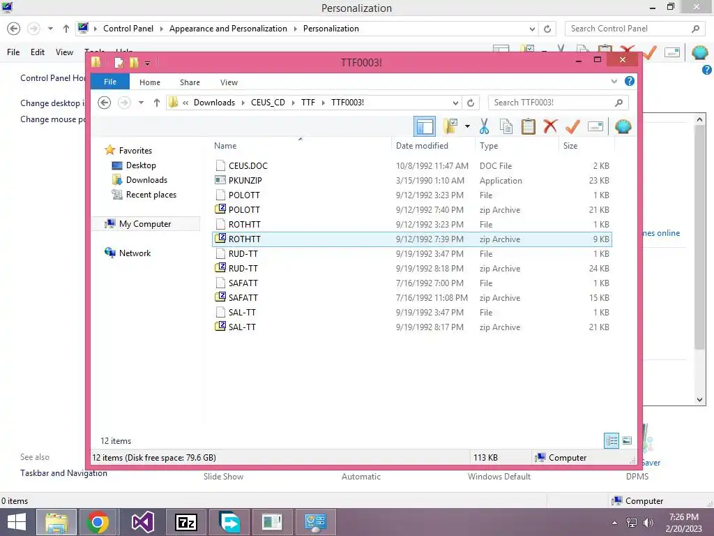Viewport: 714px width, 536px height.
Task: Click TTF breadcrumb in address bar
Action: [x=307, y=103]
